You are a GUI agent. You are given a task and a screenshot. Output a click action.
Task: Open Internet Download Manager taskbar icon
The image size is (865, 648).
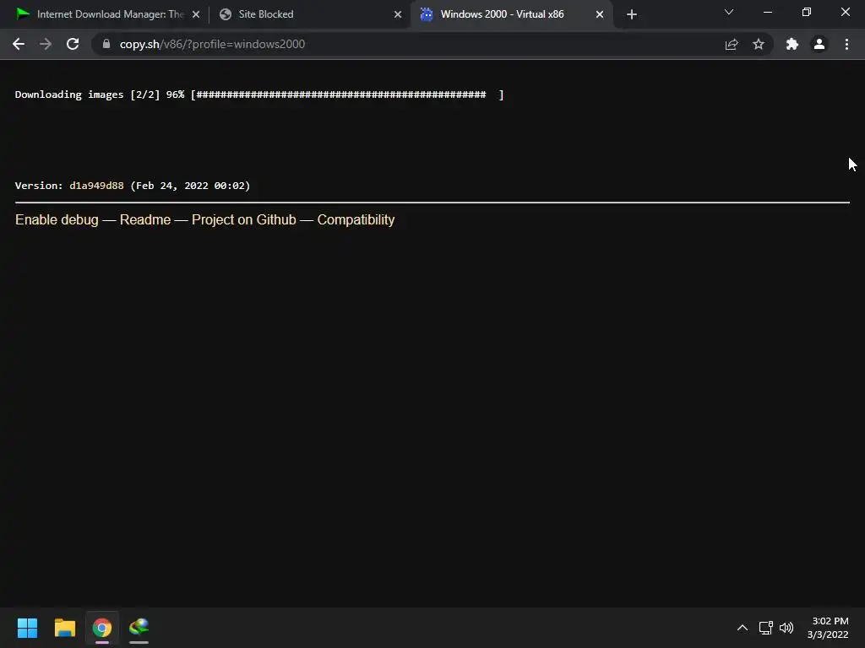pos(139,628)
